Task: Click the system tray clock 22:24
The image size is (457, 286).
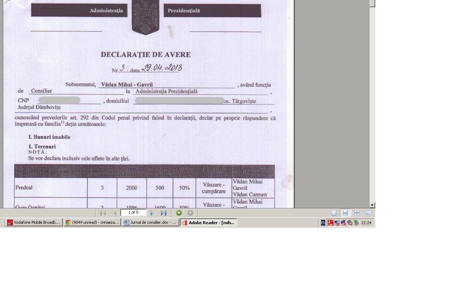Action: (x=366, y=223)
